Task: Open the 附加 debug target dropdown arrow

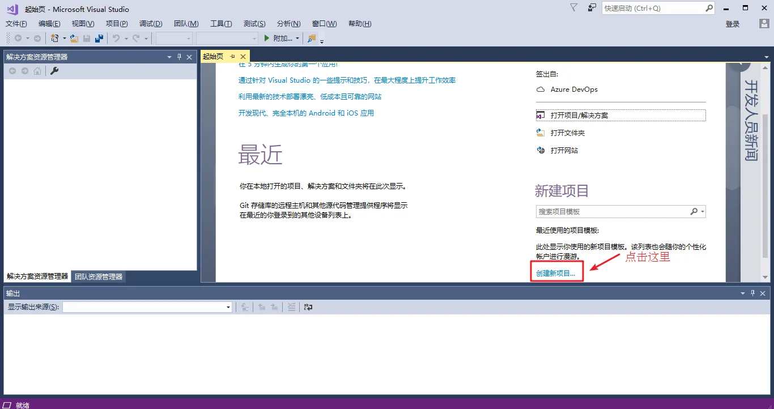Action: [x=299, y=38]
